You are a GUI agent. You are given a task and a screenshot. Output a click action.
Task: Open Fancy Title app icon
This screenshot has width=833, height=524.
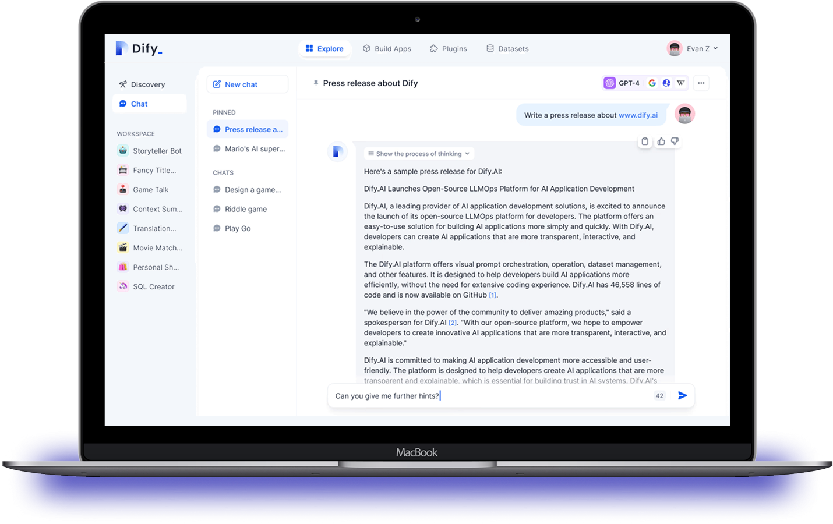tap(123, 170)
